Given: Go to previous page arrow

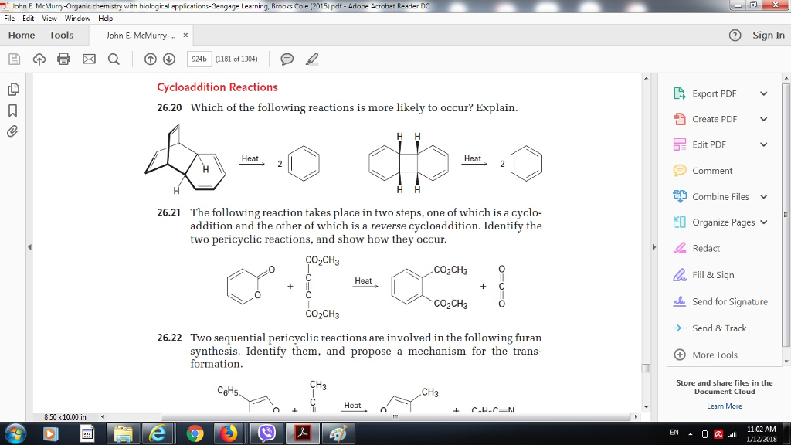Looking at the screenshot, I should [151, 59].
